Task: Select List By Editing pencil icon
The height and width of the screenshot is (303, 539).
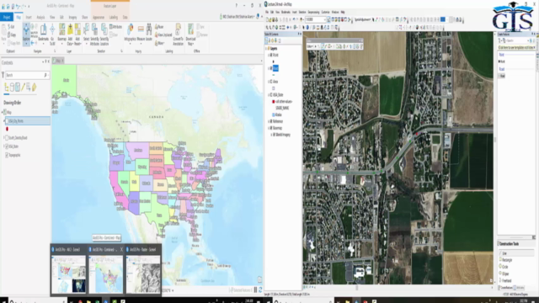Action: pyautogui.click(x=23, y=88)
